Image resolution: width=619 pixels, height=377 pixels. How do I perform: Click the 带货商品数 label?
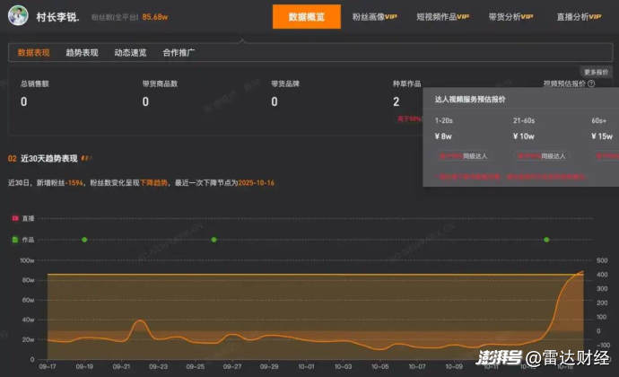click(160, 83)
